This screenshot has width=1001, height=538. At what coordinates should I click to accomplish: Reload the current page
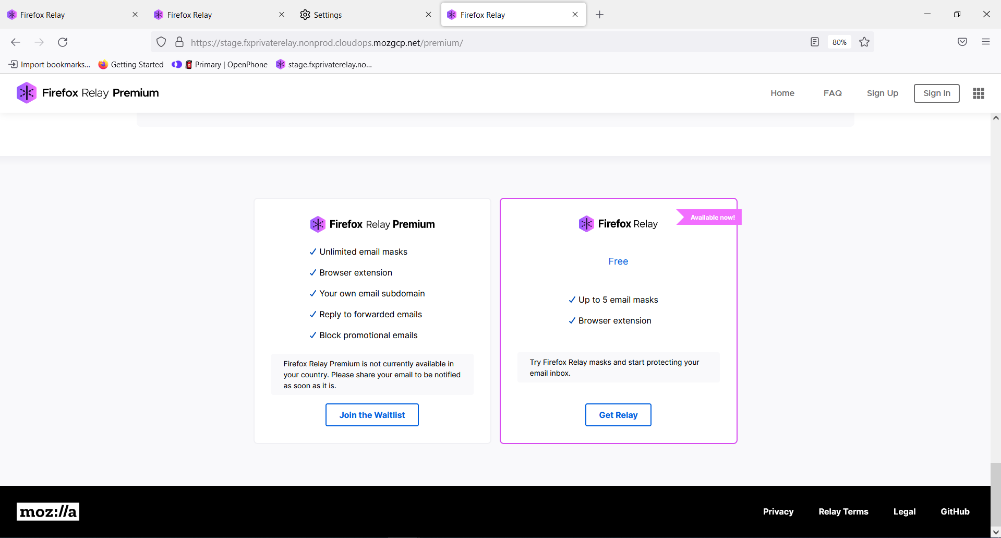coord(63,42)
